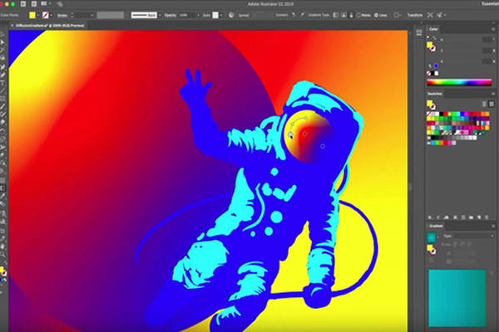499x332 pixels.
Task: Click the first Convert anchor point icon
Action: click(x=294, y=15)
